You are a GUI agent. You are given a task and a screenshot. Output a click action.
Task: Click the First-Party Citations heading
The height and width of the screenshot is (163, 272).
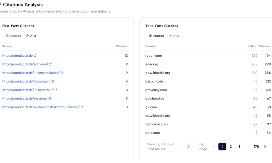coord(18,26)
